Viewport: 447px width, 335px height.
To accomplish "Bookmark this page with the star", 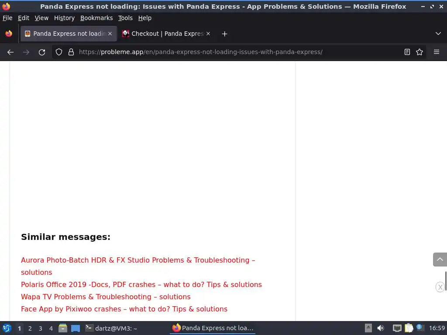I will [419, 52].
